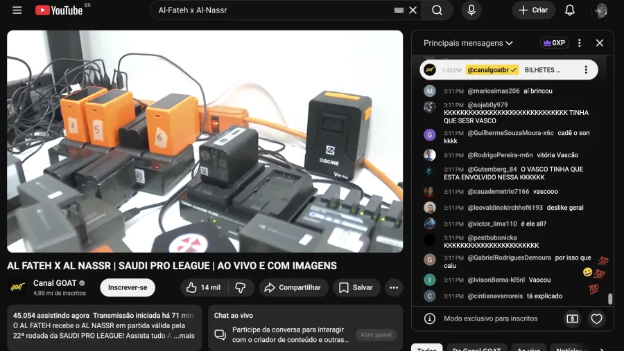
Task: Go to YouTube home via logo
Action: 59,10
